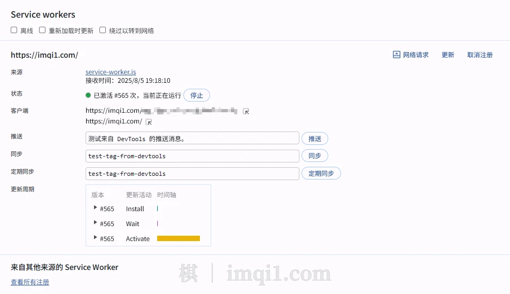Expand the #565 Install row
Image resolution: width=510 pixels, height=294 pixels.
coord(95,208)
